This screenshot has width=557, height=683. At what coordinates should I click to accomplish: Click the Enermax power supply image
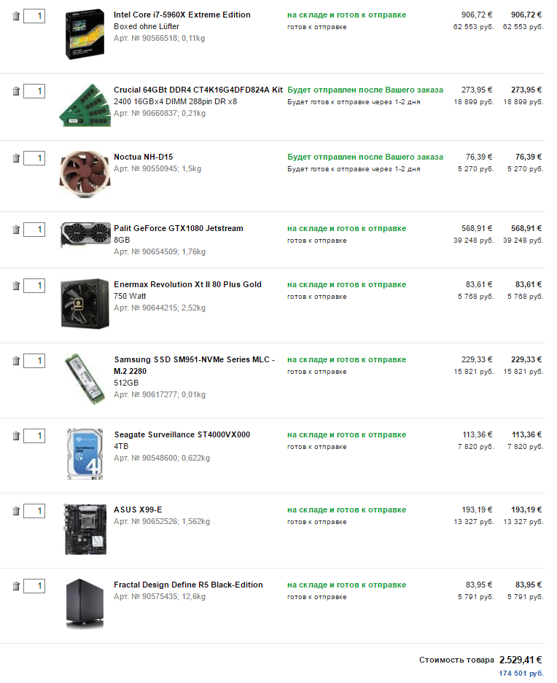(x=85, y=303)
